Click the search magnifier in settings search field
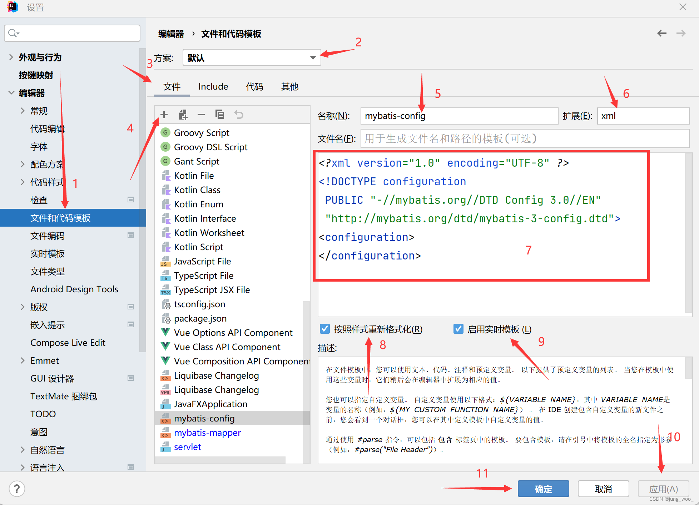The width and height of the screenshot is (699, 505). pyautogui.click(x=13, y=33)
